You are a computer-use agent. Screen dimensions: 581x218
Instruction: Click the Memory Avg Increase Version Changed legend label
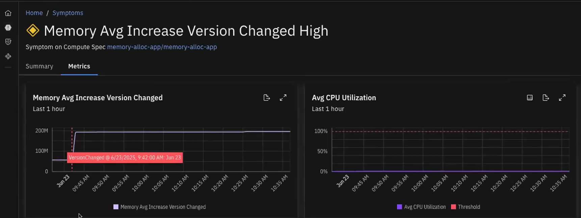[x=163, y=207]
